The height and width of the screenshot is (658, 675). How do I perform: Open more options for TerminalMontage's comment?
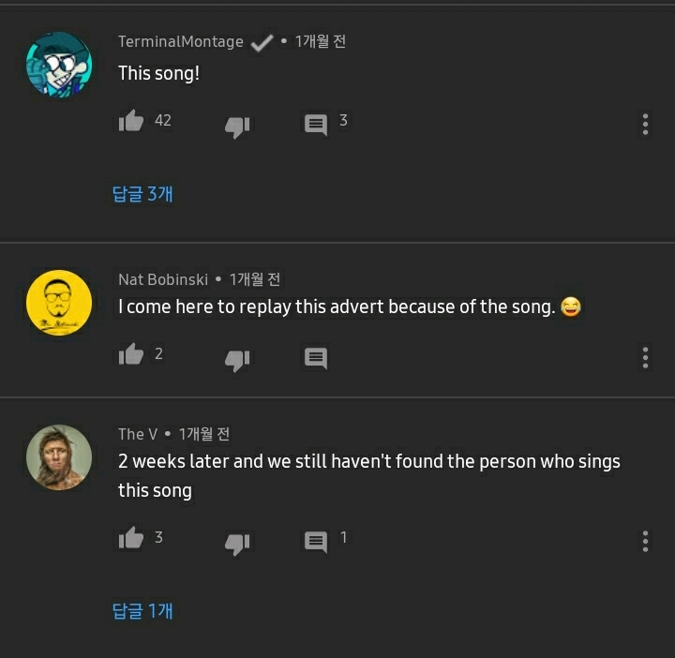645,125
